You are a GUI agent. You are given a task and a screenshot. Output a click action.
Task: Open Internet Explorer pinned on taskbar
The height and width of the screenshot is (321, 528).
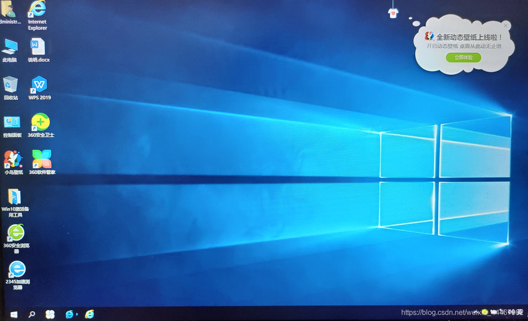click(89, 314)
